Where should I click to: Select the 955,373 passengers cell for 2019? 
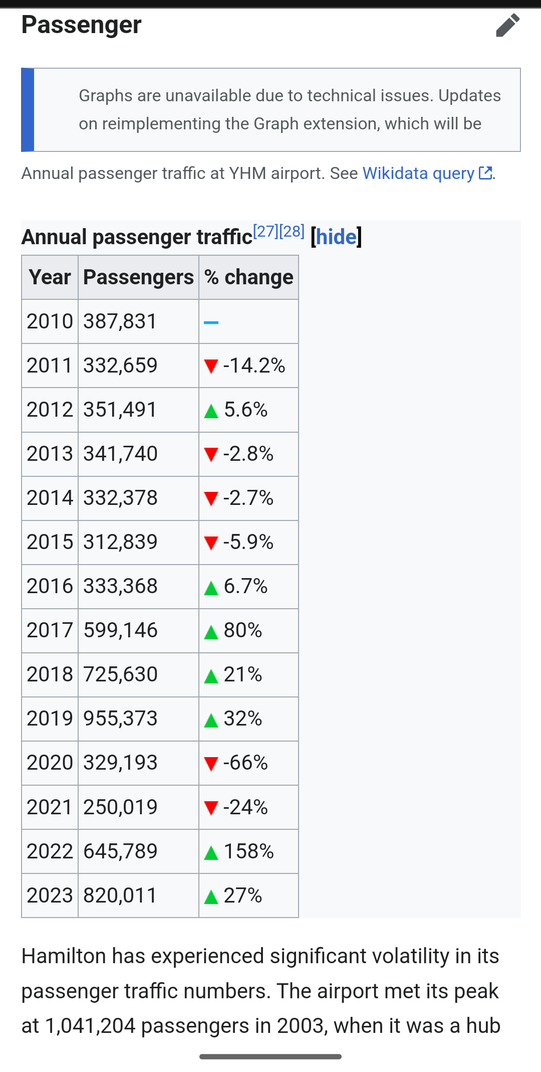click(121, 719)
